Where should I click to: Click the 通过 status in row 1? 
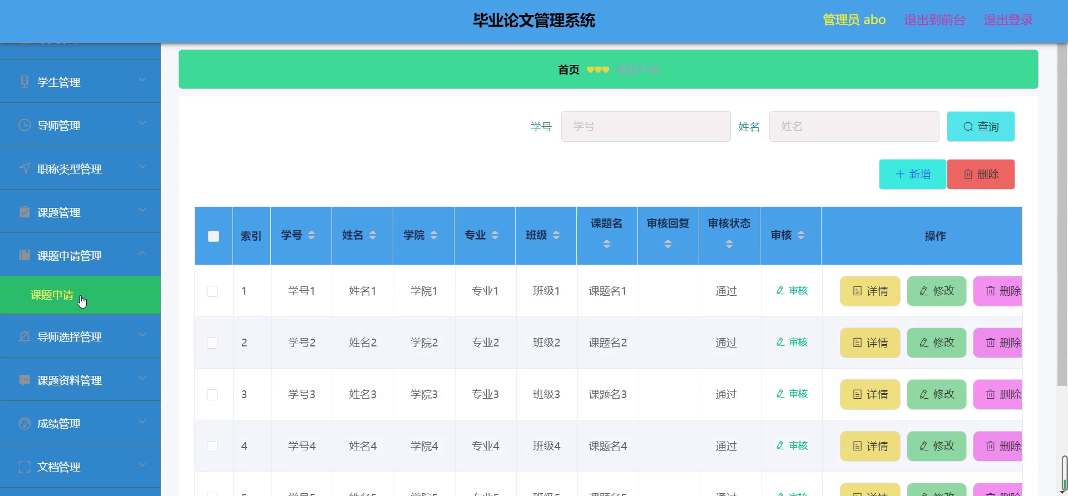point(726,291)
